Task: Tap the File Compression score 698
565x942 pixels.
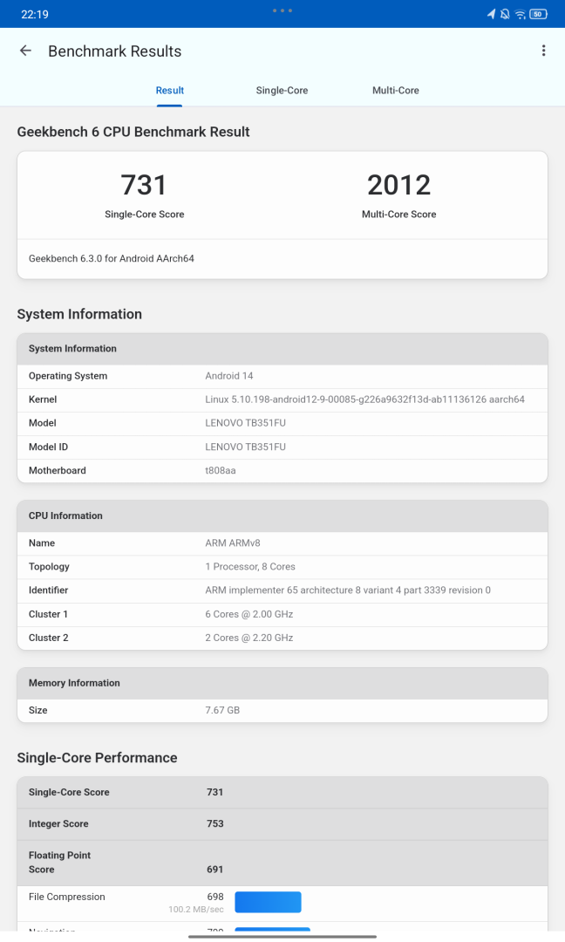Action: (x=215, y=897)
